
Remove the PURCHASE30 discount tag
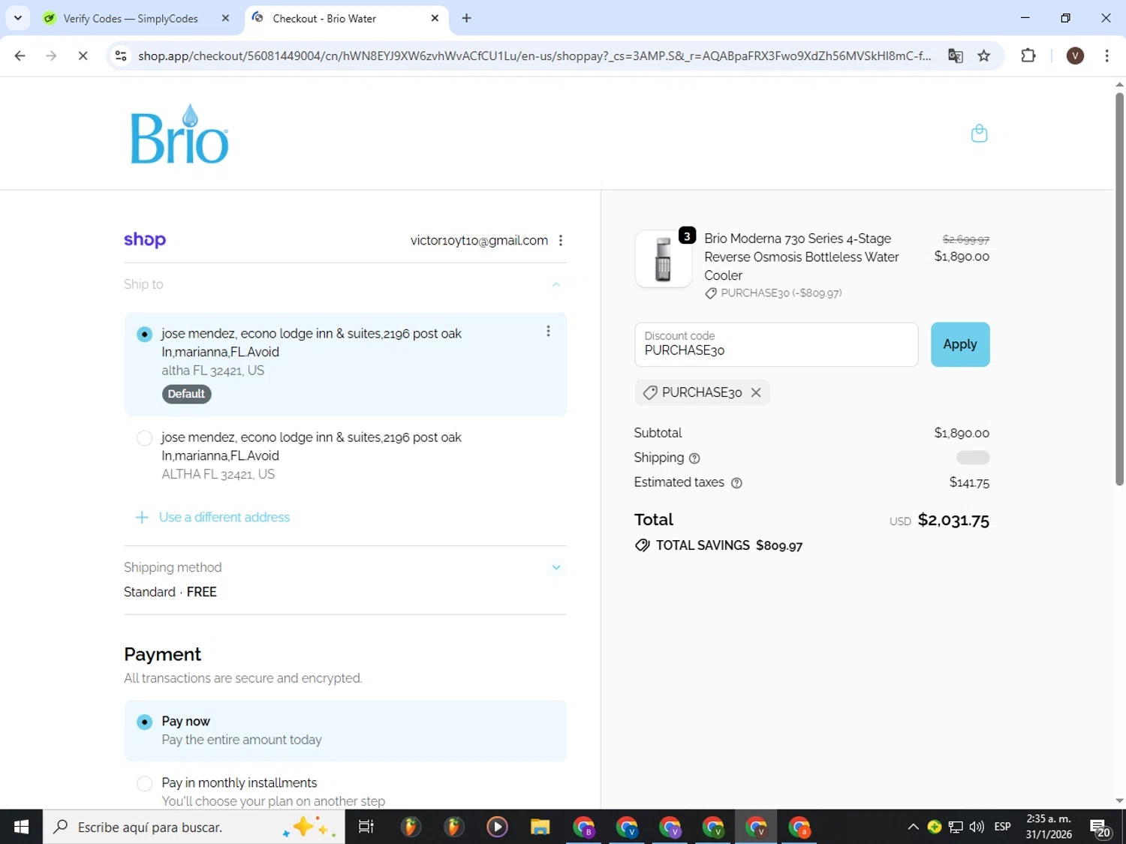click(756, 392)
